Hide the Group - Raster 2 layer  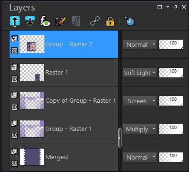pyautogui.click(x=14, y=51)
